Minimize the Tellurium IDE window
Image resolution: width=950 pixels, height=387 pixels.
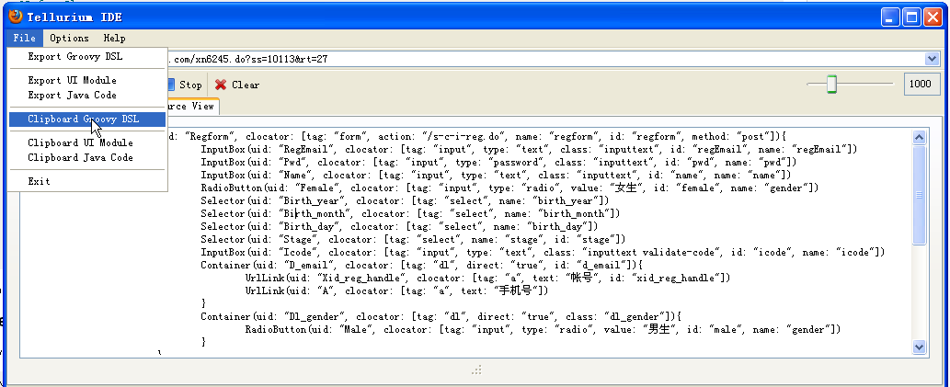[x=890, y=17]
